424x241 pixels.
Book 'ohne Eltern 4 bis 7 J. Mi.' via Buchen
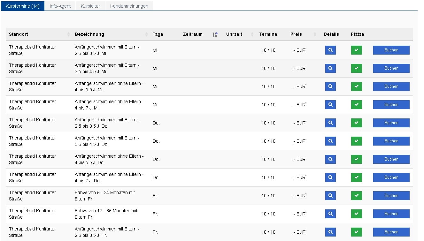[391, 105]
